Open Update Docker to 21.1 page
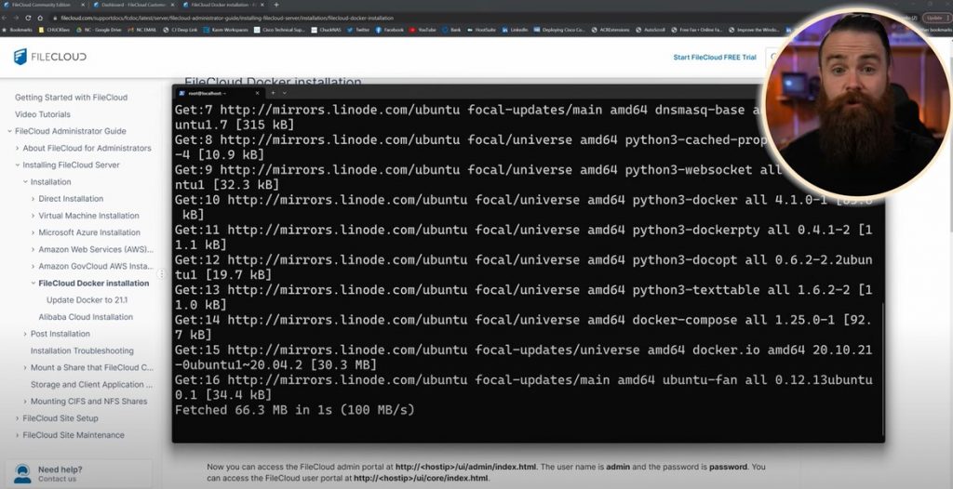953x489 pixels. (x=87, y=300)
